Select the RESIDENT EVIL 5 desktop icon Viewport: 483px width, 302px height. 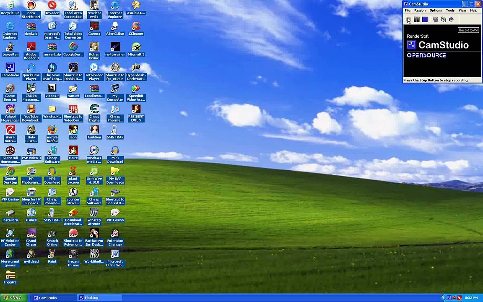tap(136, 113)
